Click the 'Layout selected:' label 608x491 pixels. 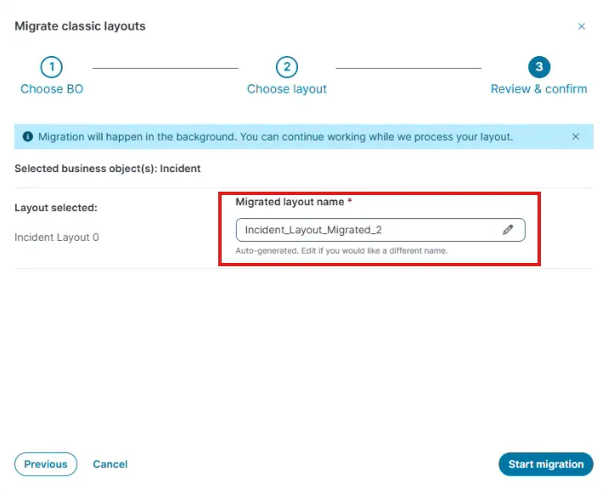(56, 208)
